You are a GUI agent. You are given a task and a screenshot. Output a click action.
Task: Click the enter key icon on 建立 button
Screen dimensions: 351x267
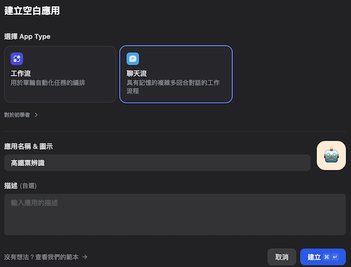335,257
